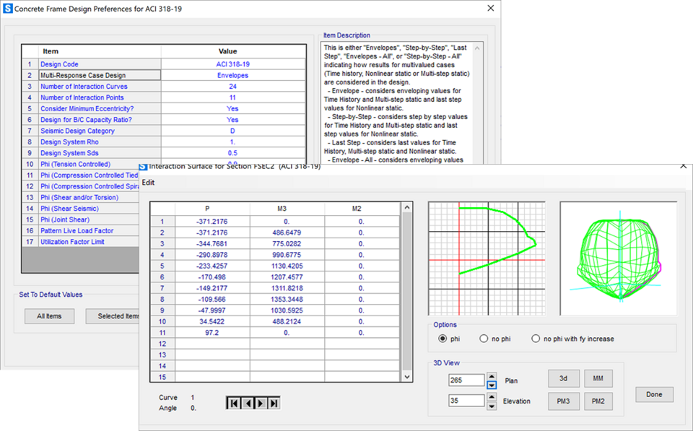Select the no phi radio option
693x431 pixels.
tap(484, 339)
